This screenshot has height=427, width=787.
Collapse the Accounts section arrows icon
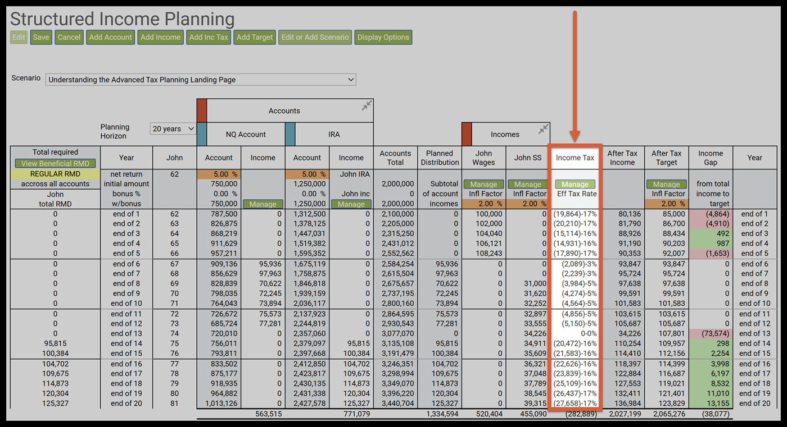point(367,105)
